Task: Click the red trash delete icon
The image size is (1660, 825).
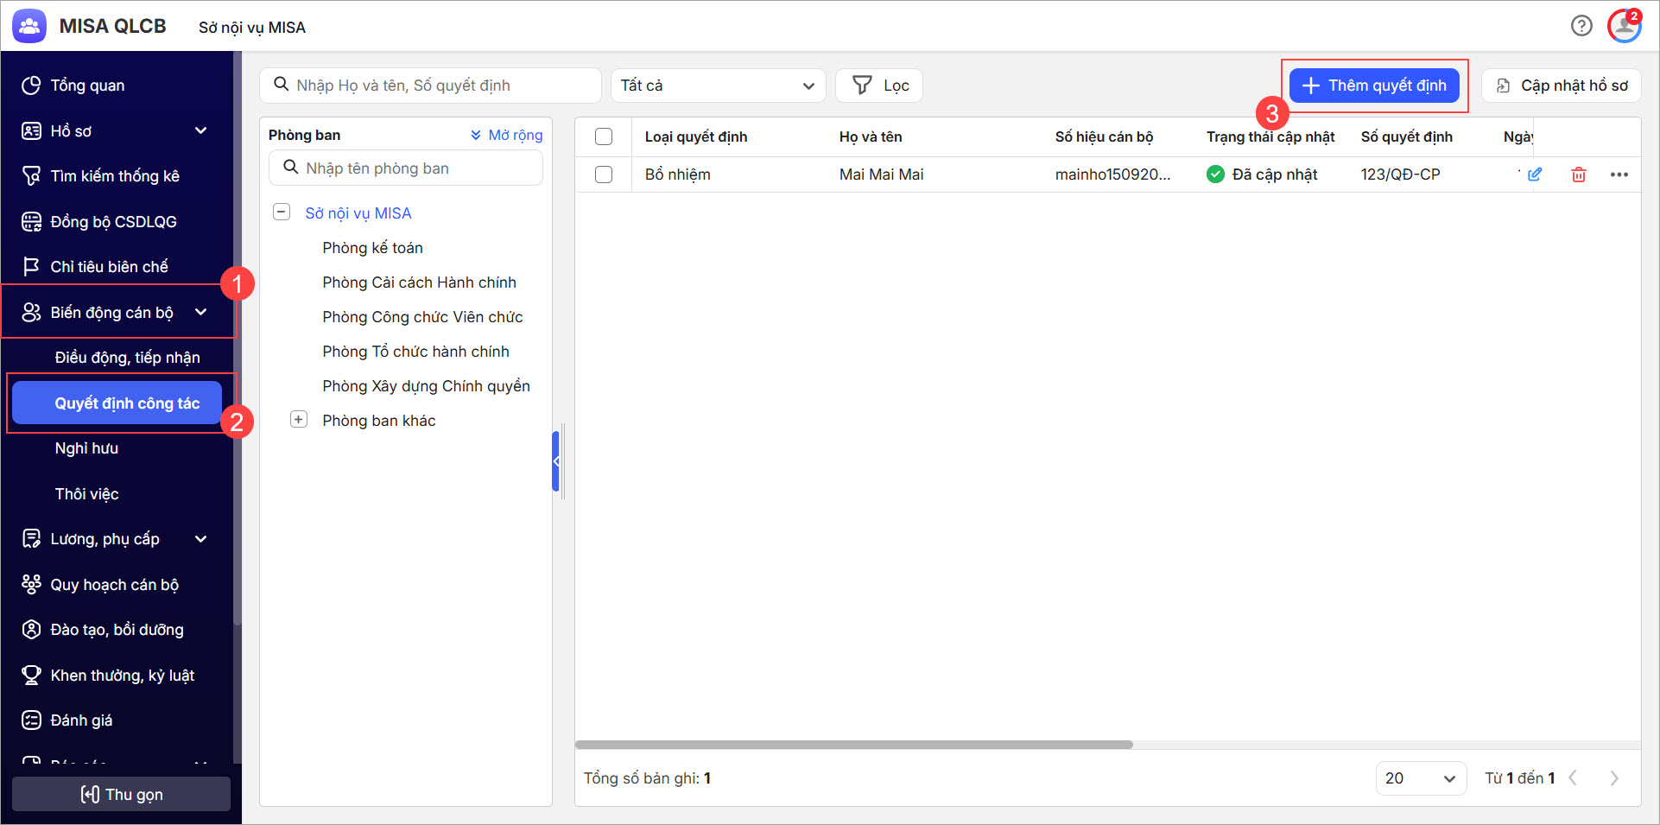Action: click(1579, 175)
